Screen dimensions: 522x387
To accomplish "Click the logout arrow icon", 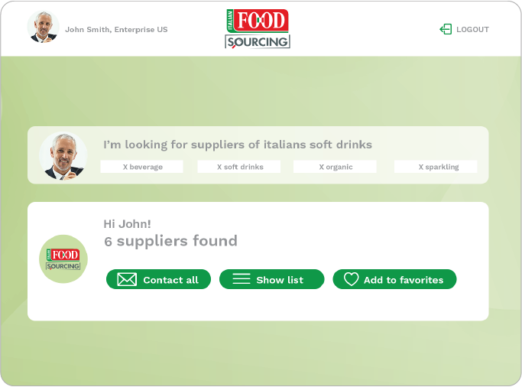I will (446, 29).
